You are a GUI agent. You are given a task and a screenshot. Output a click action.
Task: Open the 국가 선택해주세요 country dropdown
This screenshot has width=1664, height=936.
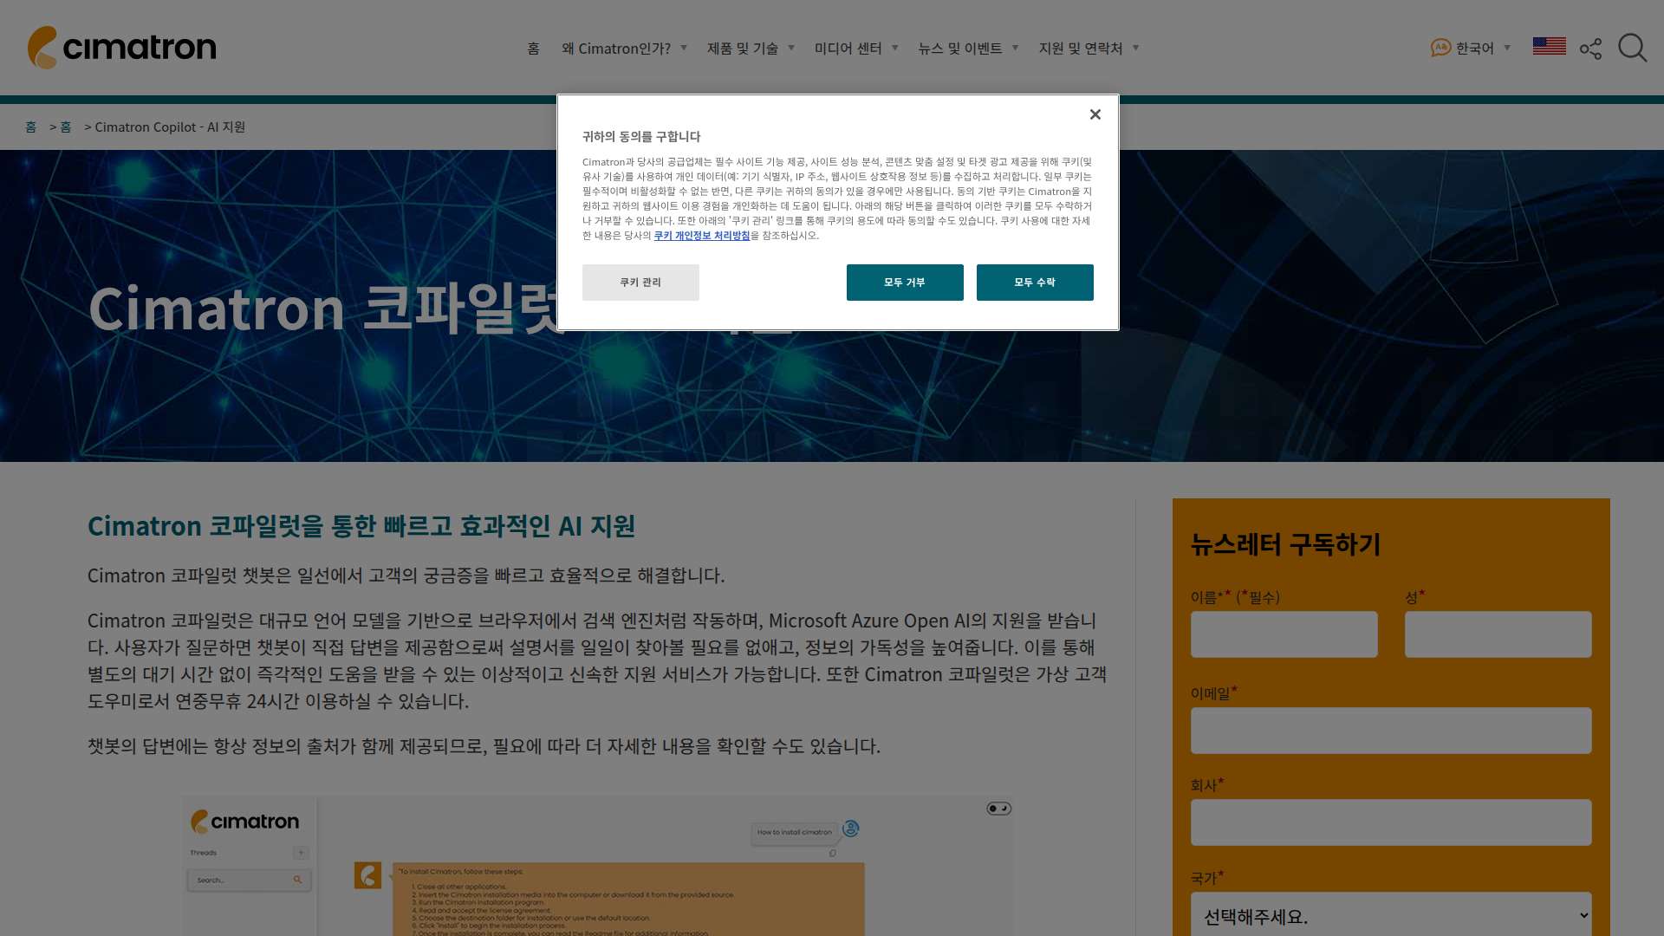tap(1390, 915)
